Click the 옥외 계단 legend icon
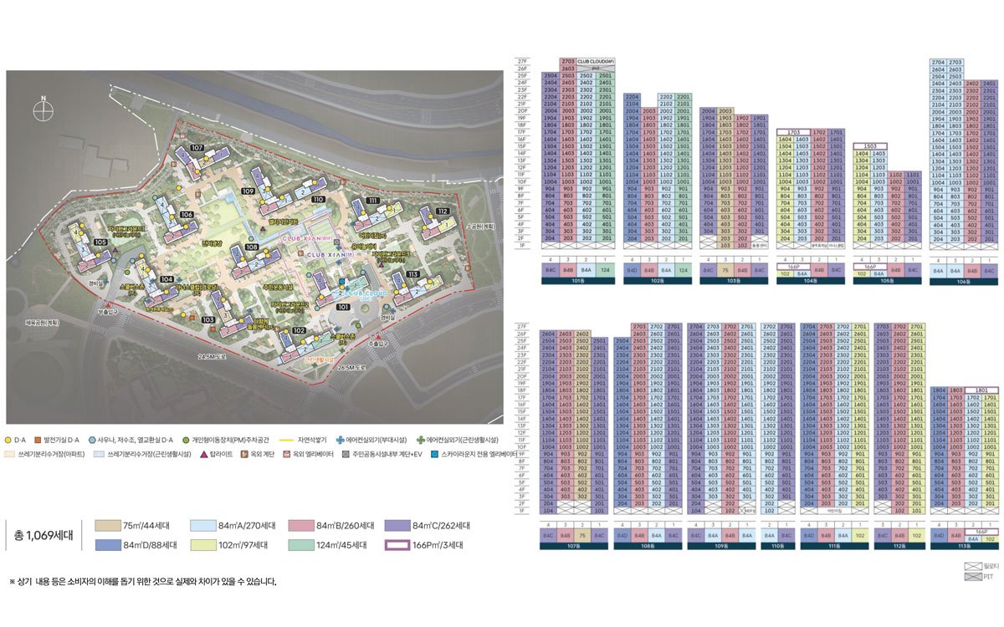 click(243, 454)
